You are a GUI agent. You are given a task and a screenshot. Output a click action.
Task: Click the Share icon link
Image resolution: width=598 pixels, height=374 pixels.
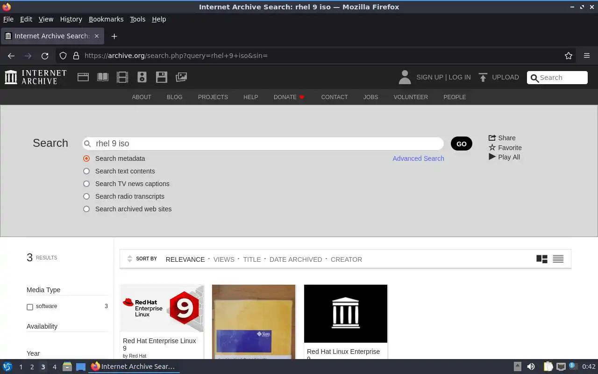(x=502, y=138)
